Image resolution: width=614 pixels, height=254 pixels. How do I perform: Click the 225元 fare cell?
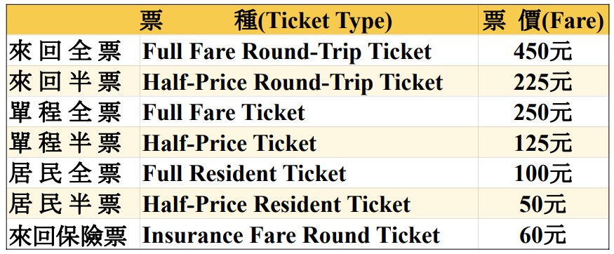(x=544, y=81)
